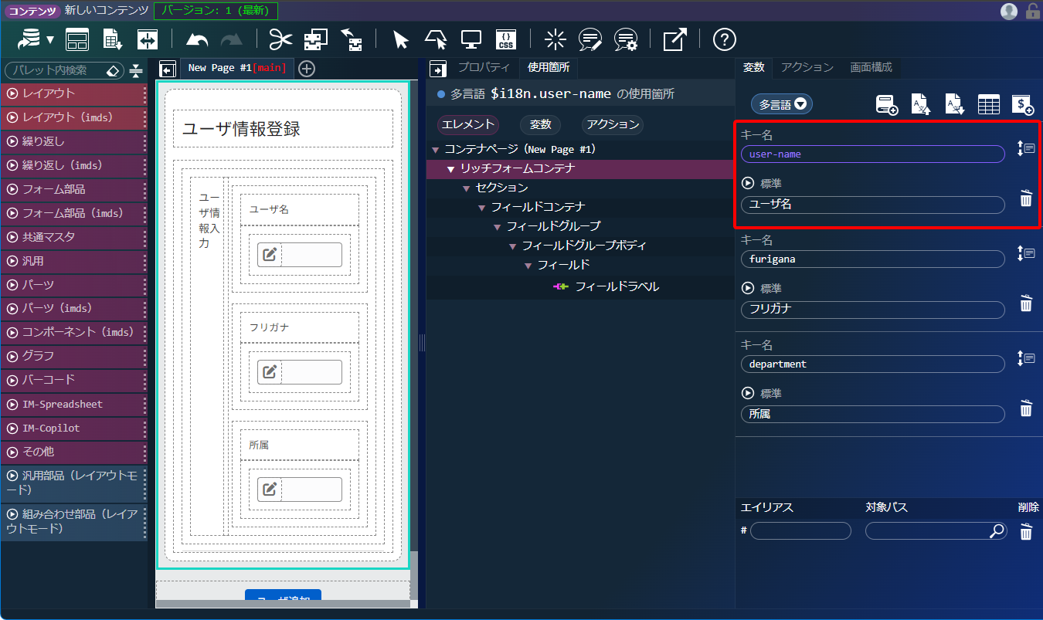Viewport: 1043px width, 620px height.
Task: Click the collapse-all palette icon
Action: [137, 70]
